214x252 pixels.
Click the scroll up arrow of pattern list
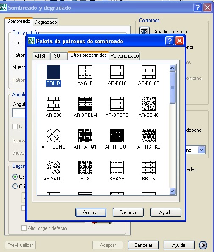pos(172,68)
